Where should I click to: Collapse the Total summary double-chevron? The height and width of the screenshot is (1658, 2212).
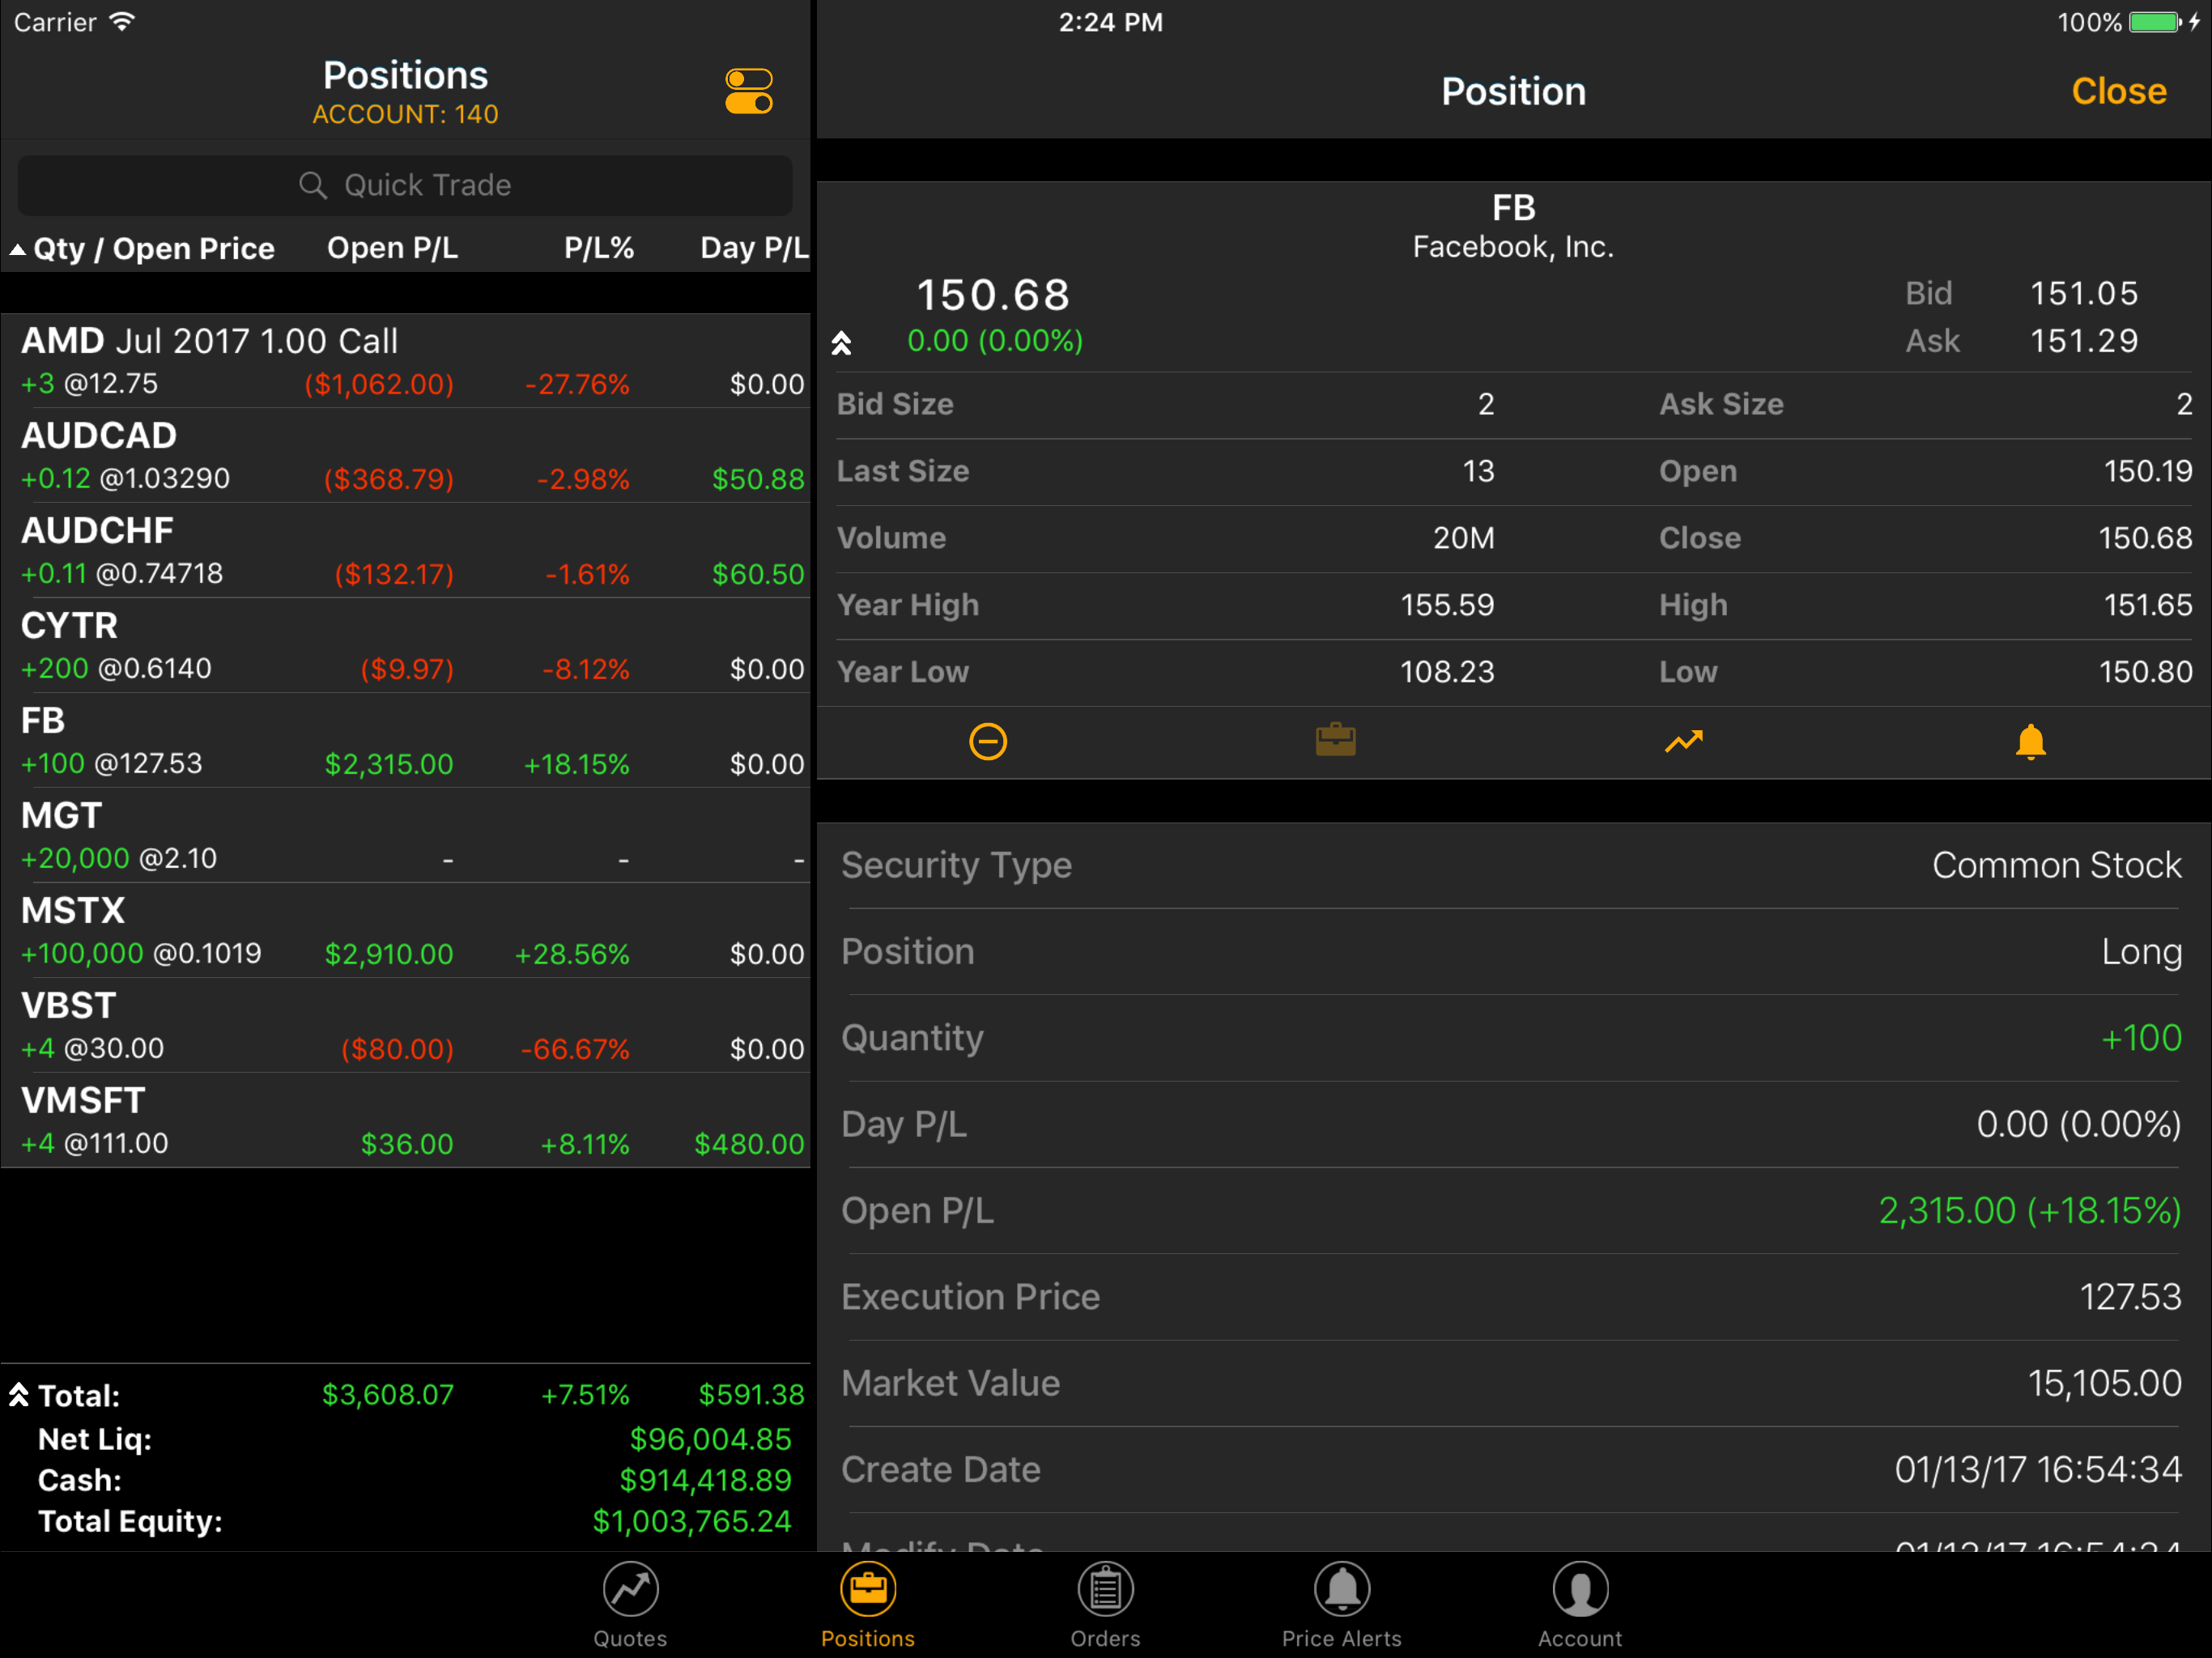19,1395
